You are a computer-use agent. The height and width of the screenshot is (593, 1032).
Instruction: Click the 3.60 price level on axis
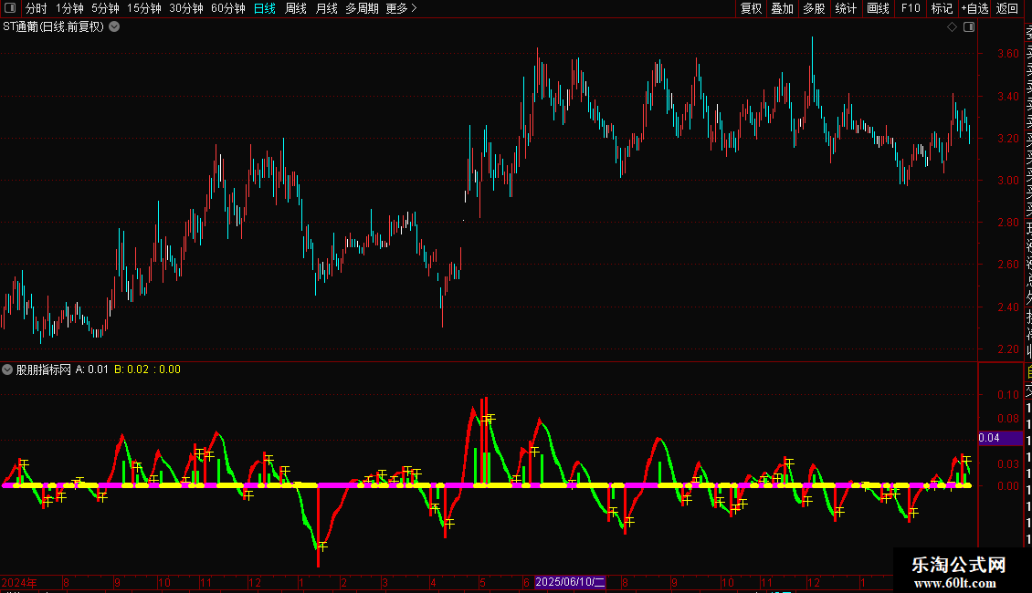coord(1007,54)
